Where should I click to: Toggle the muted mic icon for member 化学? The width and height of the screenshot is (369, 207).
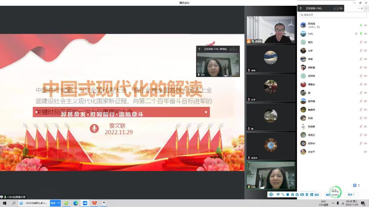[361, 51]
